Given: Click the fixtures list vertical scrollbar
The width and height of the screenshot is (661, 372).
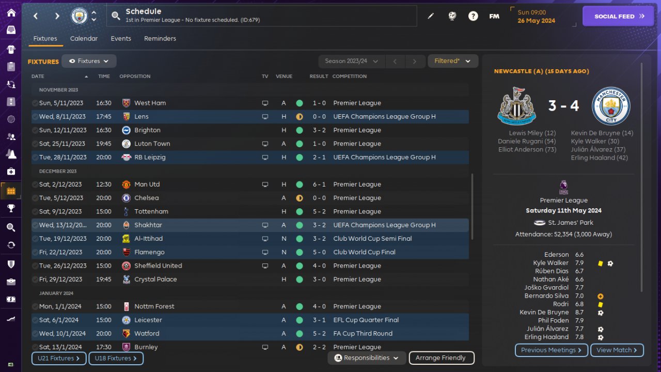Looking at the screenshot, I should pos(472,207).
